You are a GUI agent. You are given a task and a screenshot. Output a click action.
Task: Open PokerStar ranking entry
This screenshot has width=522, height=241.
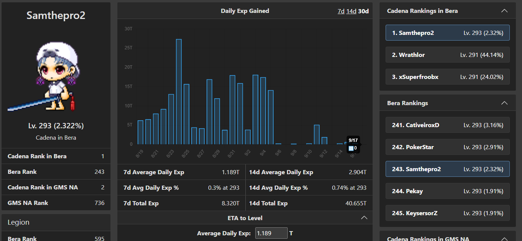click(448, 147)
